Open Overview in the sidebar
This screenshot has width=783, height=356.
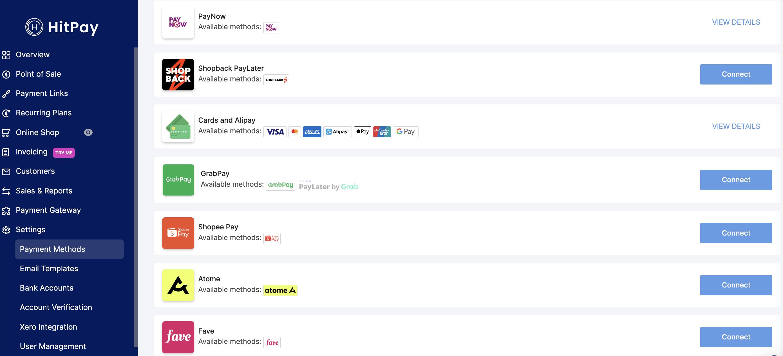click(x=33, y=54)
